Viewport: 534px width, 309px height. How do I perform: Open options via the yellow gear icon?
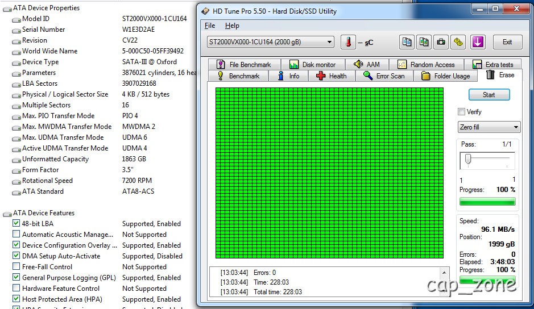pos(458,42)
